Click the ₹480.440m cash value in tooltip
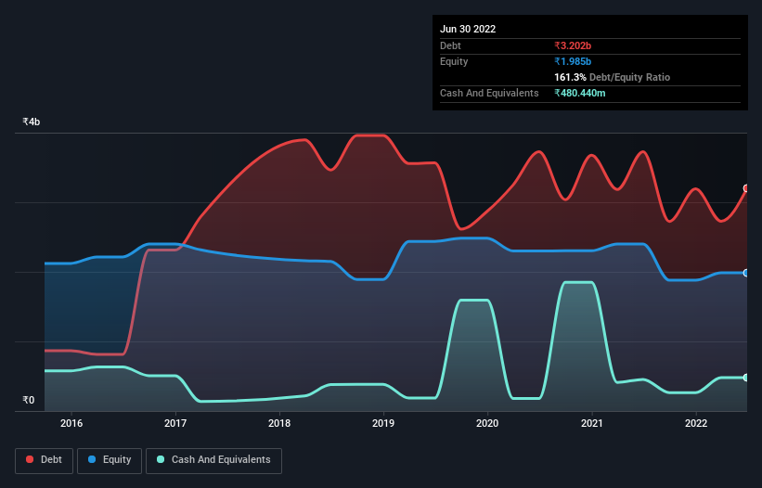This screenshot has width=762, height=488. tap(580, 93)
